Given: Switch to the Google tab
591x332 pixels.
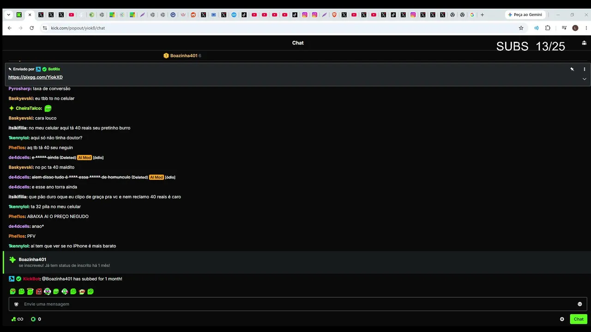Looking at the screenshot, I should click(472, 15).
